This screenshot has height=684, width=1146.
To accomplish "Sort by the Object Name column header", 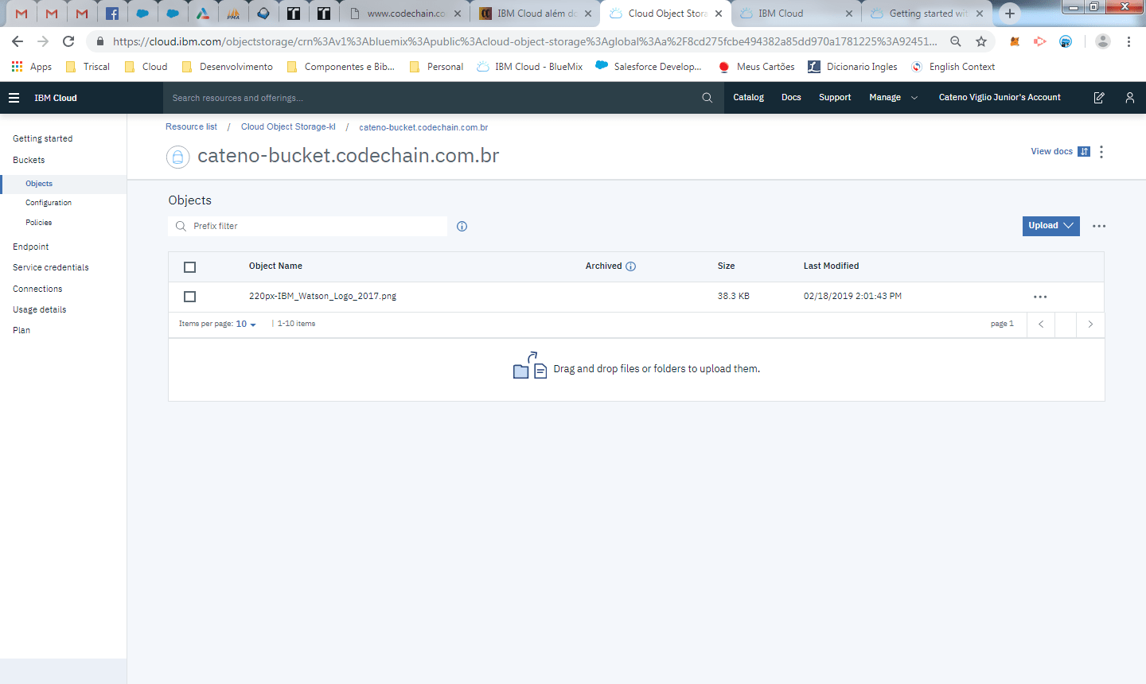I will tap(275, 266).
